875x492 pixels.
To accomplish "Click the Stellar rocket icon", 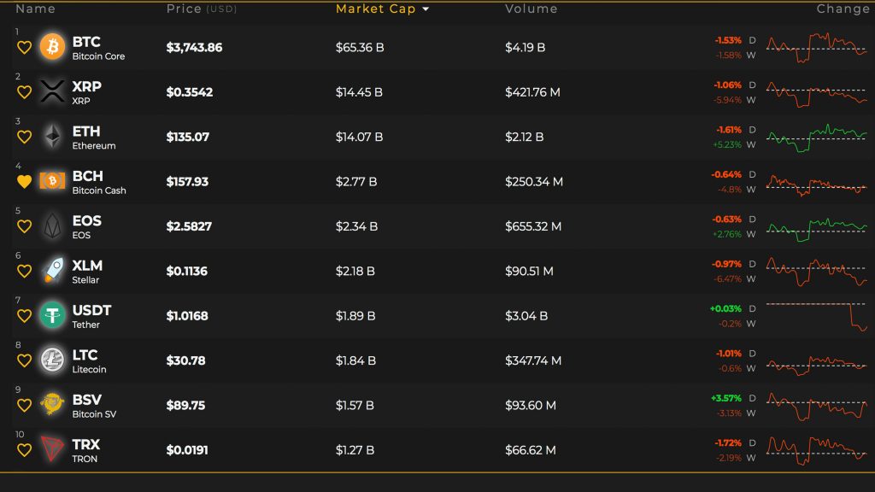I will pyautogui.click(x=52, y=271).
